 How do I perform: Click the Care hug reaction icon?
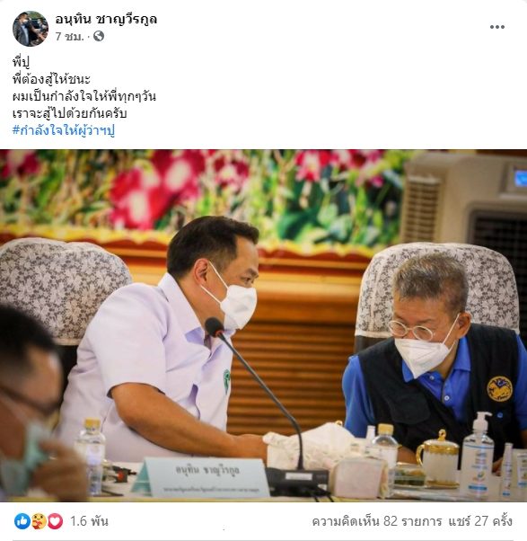tap(39, 521)
